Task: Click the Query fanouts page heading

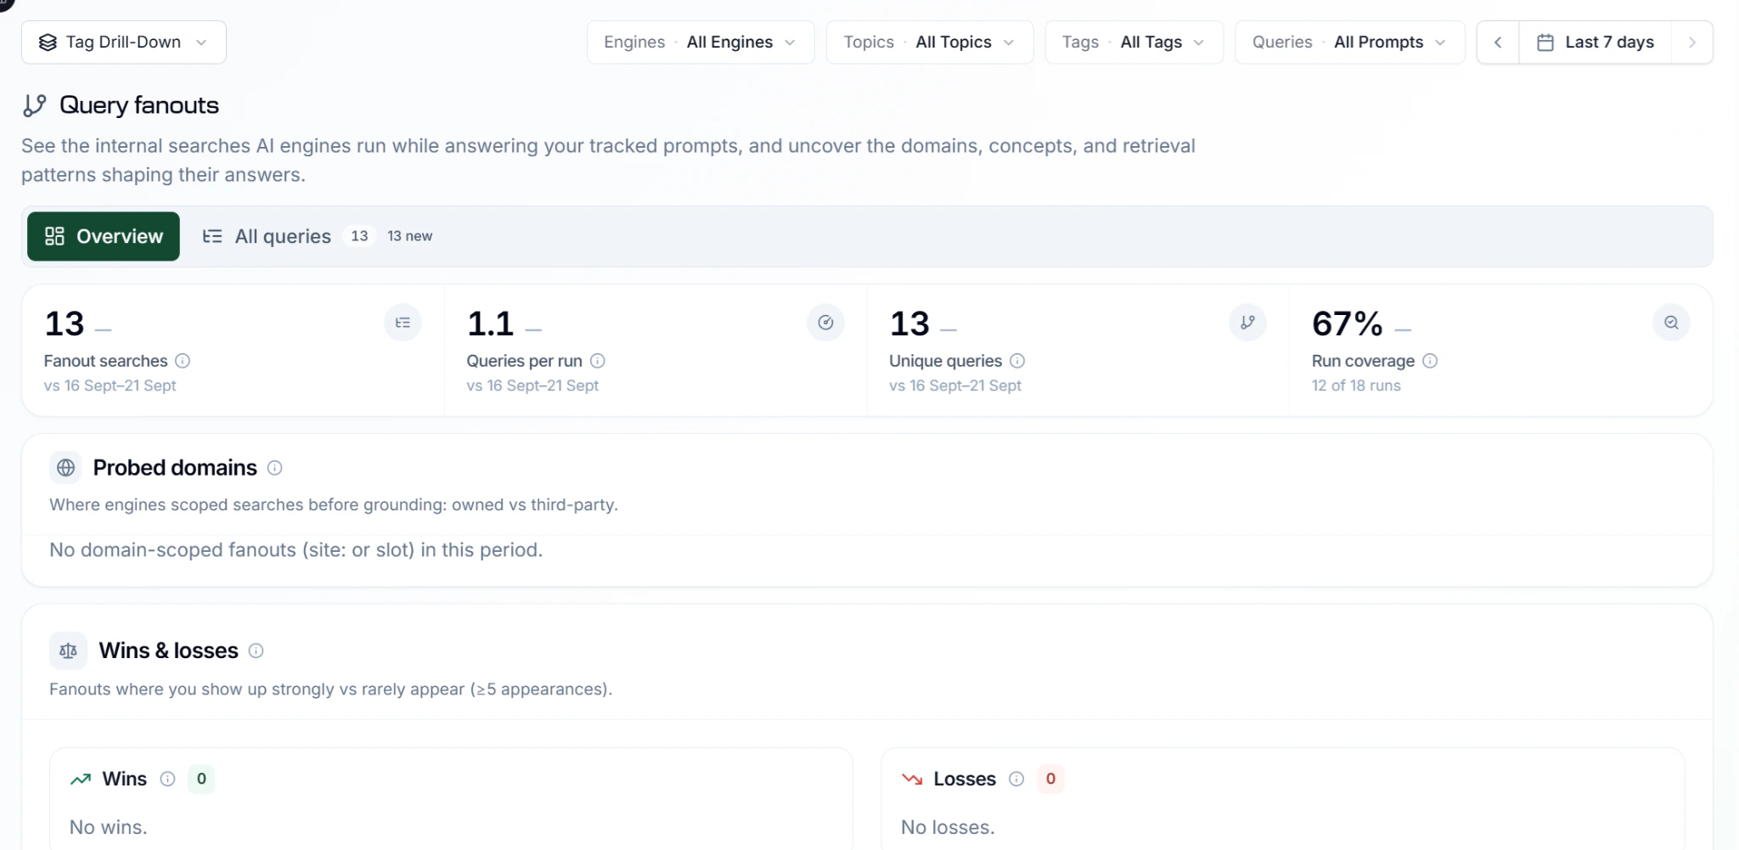Action: point(139,105)
